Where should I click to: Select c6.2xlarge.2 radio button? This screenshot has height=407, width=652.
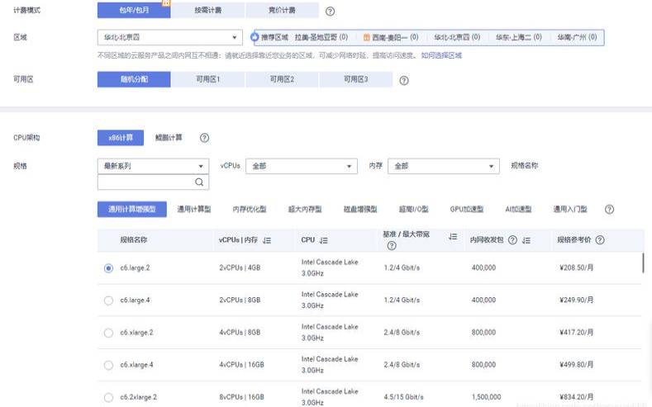tap(108, 397)
